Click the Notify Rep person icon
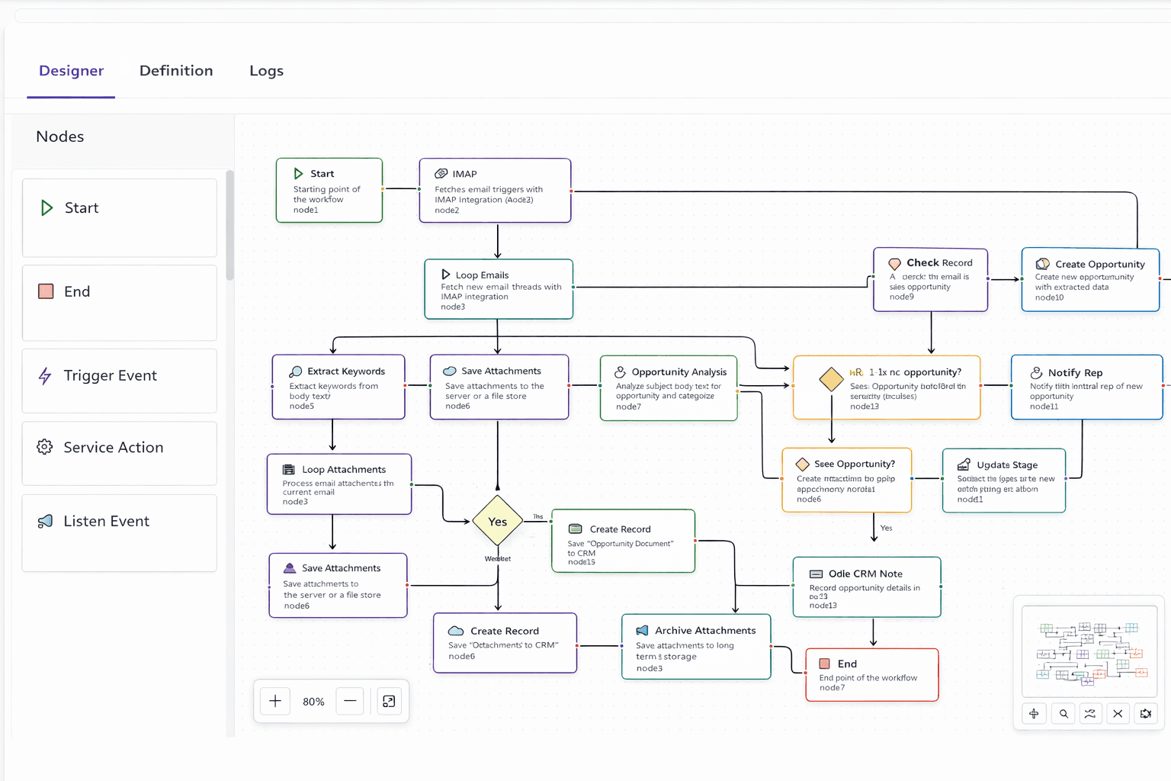The image size is (1171, 781). 1037,373
